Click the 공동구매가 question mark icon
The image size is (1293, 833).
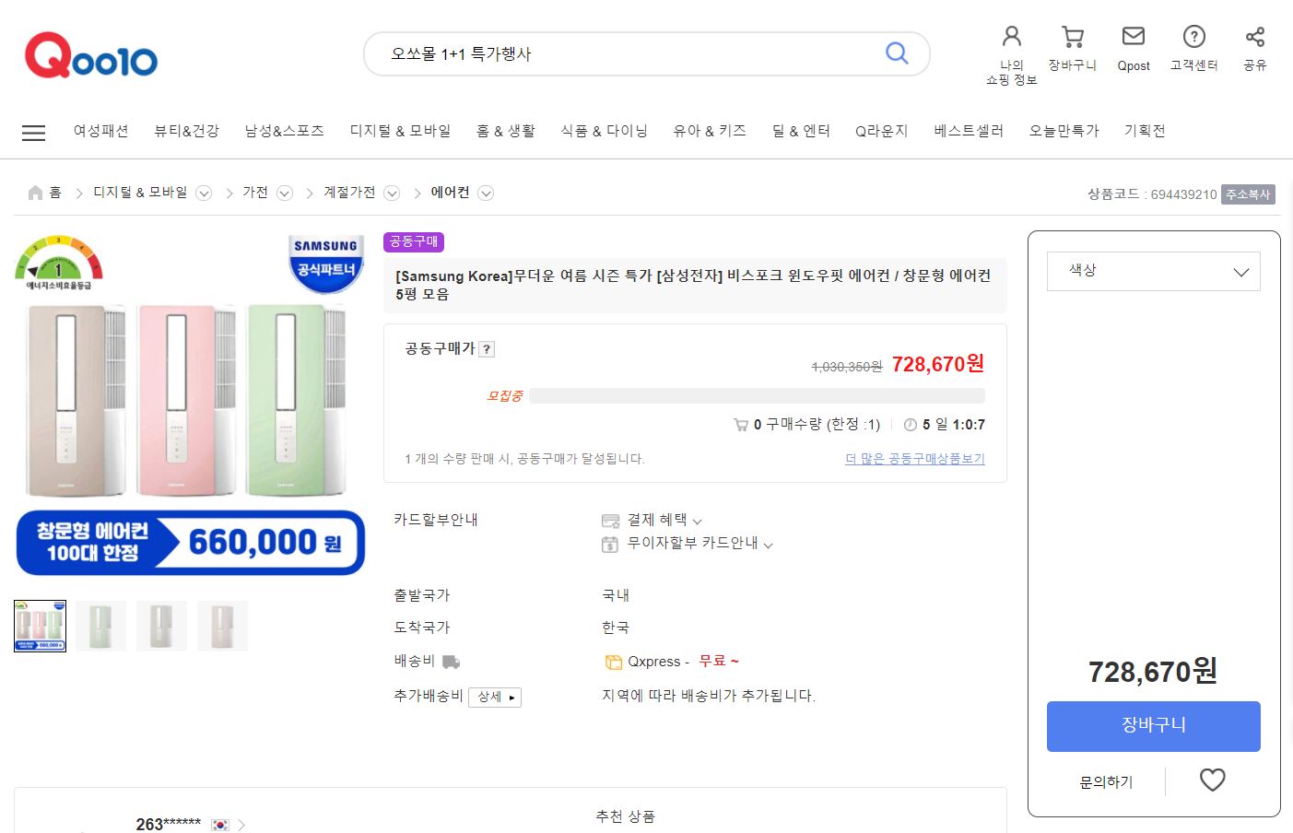point(487,349)
